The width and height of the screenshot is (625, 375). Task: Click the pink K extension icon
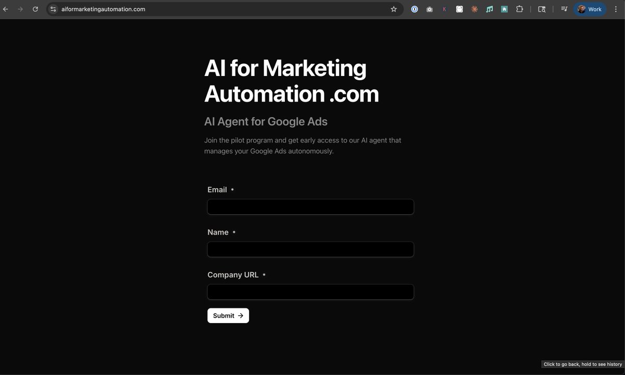click(444, 9)
